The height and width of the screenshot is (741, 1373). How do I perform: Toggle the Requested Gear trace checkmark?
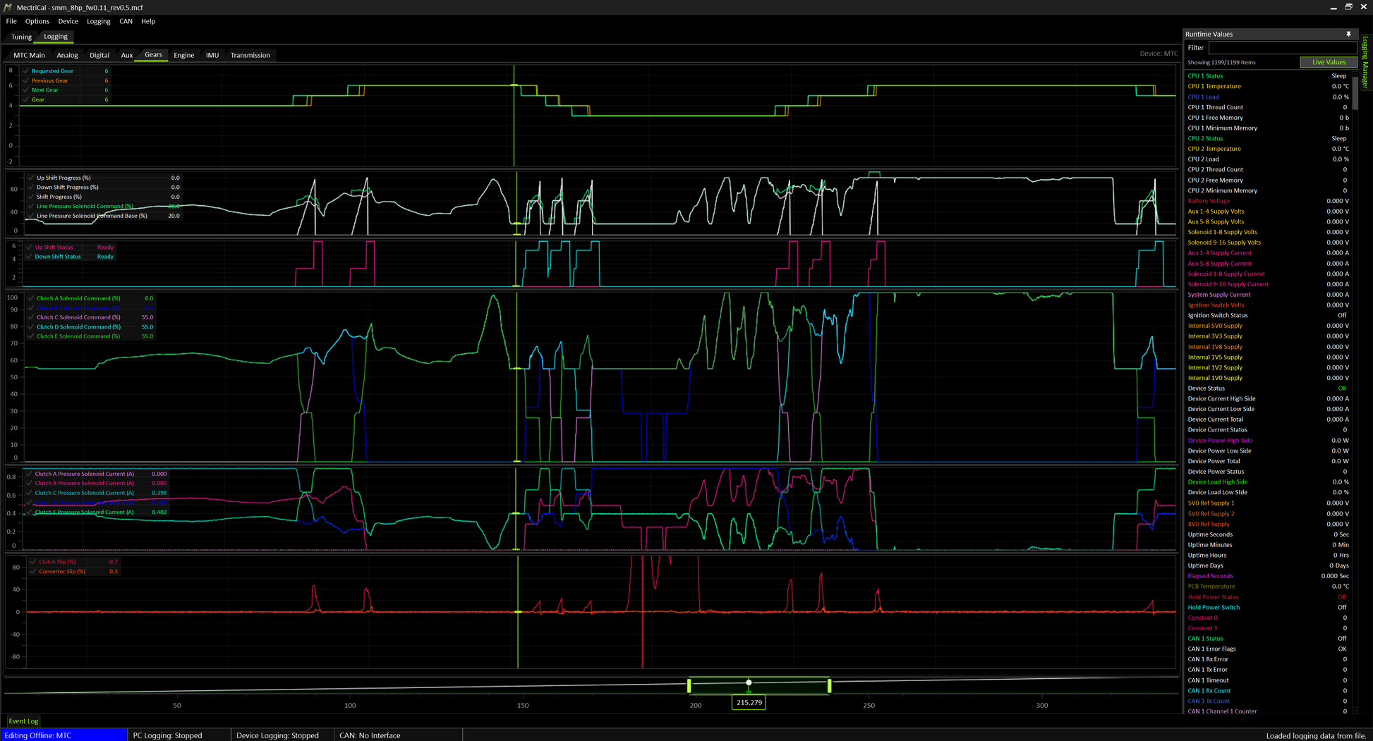[x=26, y=71]
